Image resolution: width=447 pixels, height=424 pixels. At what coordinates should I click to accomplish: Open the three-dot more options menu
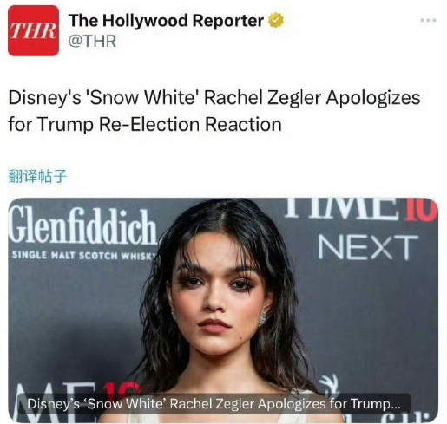428,20
